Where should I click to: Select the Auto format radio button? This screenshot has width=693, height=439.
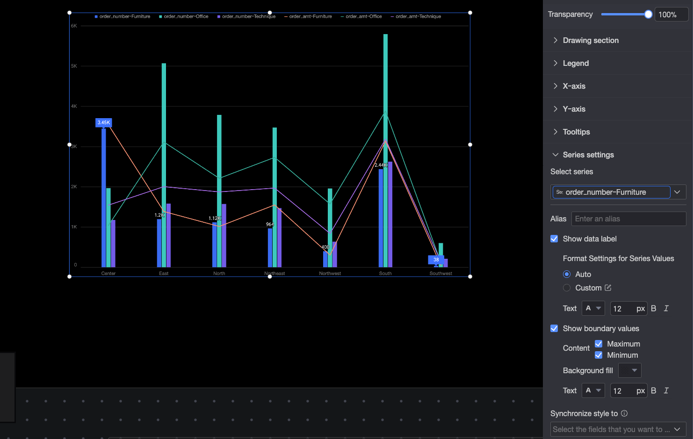click(567, 274)
